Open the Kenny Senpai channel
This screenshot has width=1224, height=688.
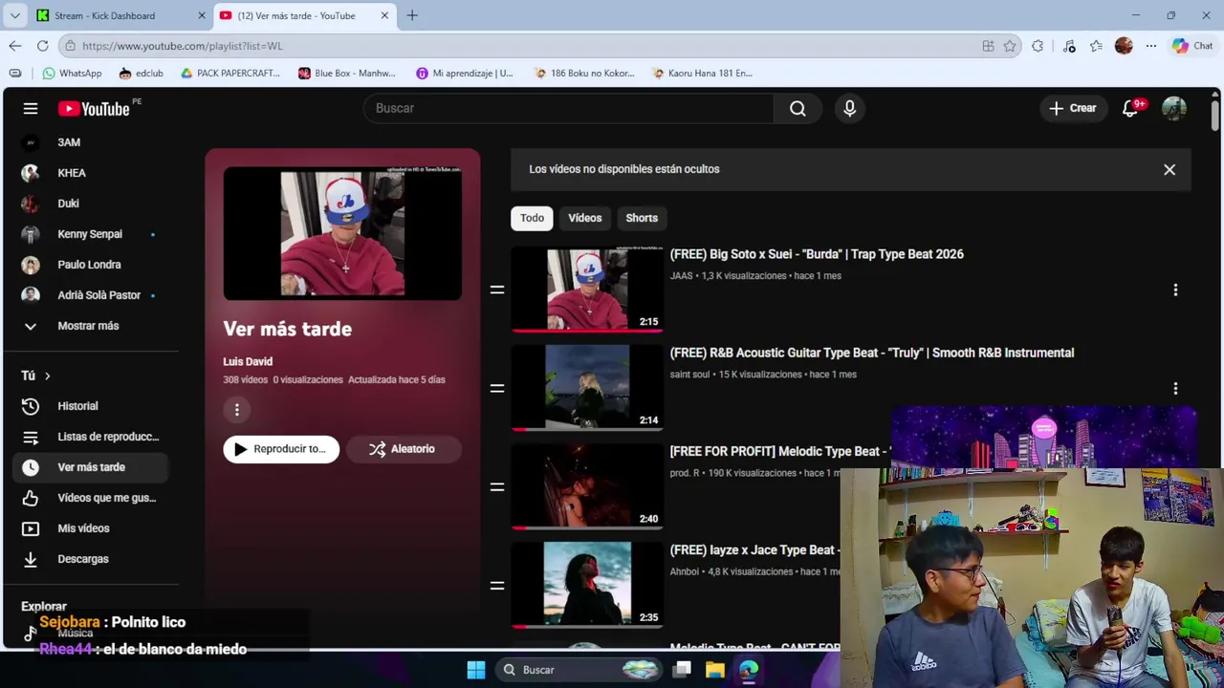coord(91,234)
